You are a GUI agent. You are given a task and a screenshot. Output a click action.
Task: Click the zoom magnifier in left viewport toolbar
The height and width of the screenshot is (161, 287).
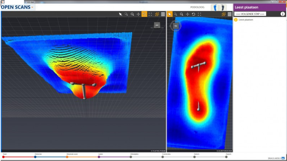point(132,14)
